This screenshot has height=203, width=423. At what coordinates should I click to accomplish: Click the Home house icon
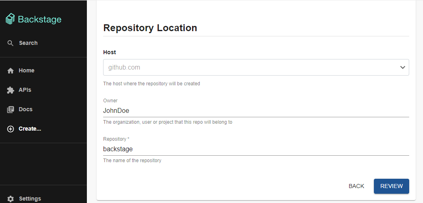pos(11,71)
